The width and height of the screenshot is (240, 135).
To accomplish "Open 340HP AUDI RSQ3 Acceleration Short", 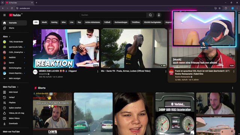I will click(x=175, y=114).
